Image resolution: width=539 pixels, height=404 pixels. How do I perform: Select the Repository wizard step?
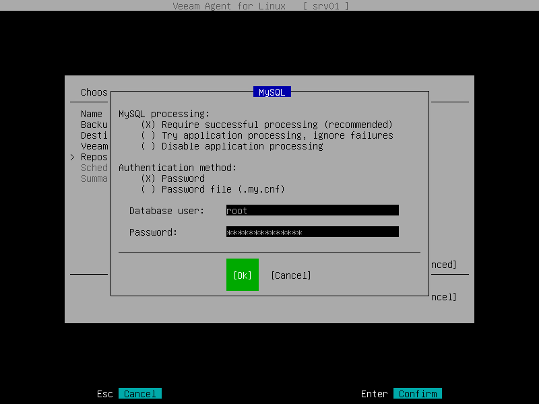[94, 157]
